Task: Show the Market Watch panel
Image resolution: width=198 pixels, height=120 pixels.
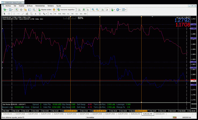Action: pyautogui.click(x=17, y=10)
